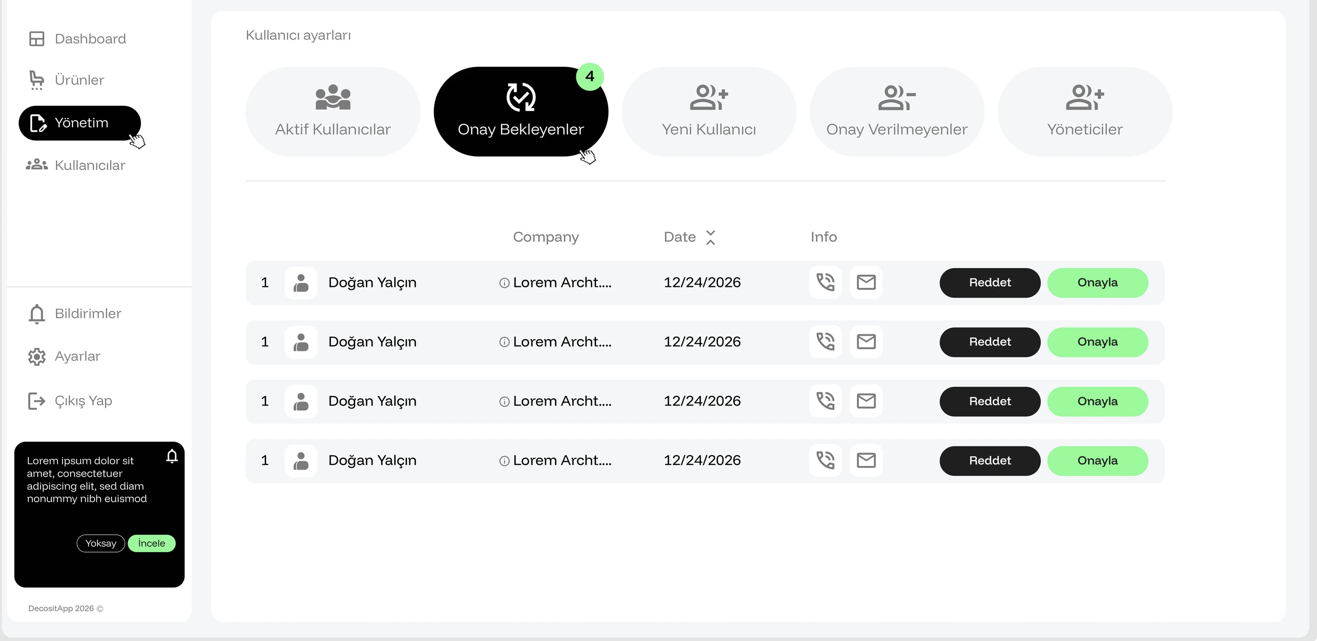Open Bildirimler notifications
This screenshot has width=1317, height=641.
coord(75,313)
